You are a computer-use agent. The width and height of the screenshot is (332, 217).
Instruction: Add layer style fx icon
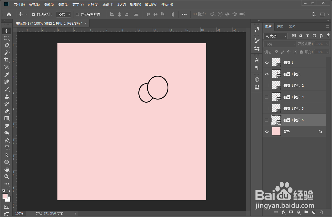point(284,212)
